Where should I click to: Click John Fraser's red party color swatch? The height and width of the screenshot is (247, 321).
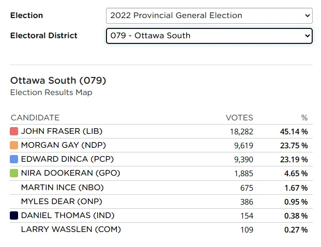14,131
